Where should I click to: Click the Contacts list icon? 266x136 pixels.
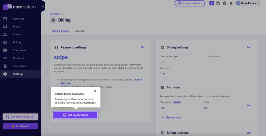pyautogui.click(x=5, y=58)
